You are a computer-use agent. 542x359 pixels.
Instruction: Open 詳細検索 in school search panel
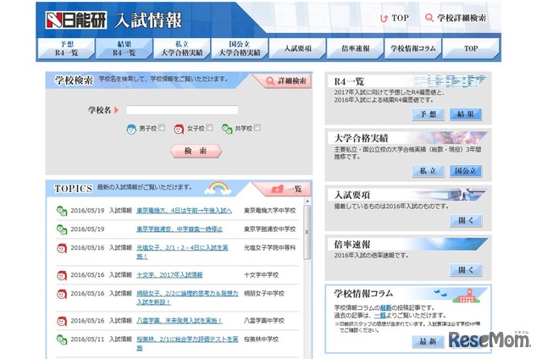pos(286,80)
